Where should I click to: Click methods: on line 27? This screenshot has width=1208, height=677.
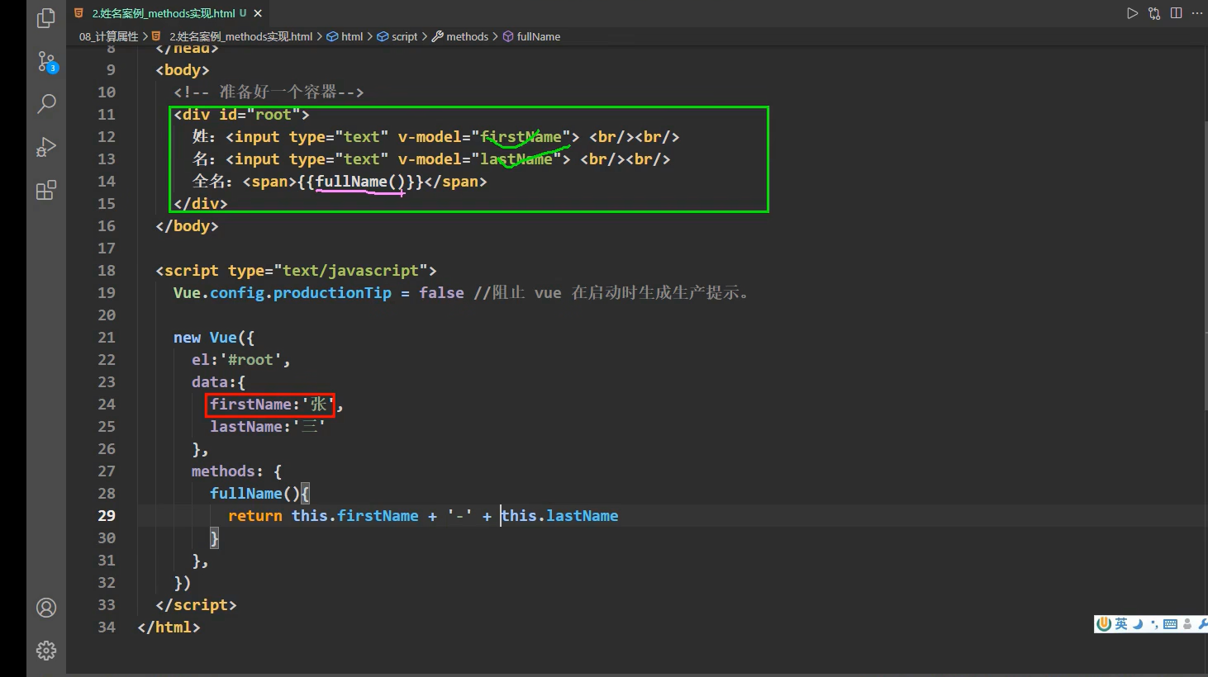pyautogui.click(x=227, y=471)
